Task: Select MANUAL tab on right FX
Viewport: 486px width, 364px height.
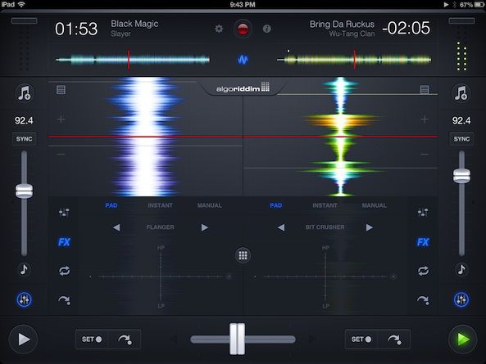Action: [x=374, y=205]
